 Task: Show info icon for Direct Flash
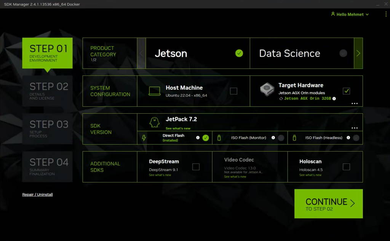click(198, 138)
